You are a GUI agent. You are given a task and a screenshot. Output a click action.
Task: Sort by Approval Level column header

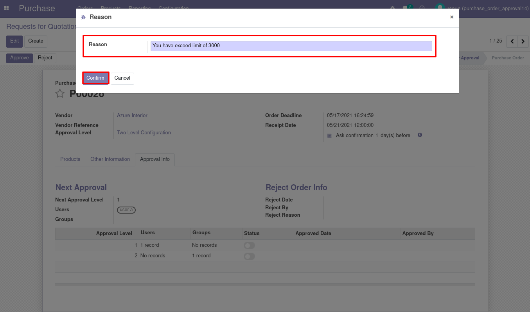pyautogui.click(x=114, y=234)
